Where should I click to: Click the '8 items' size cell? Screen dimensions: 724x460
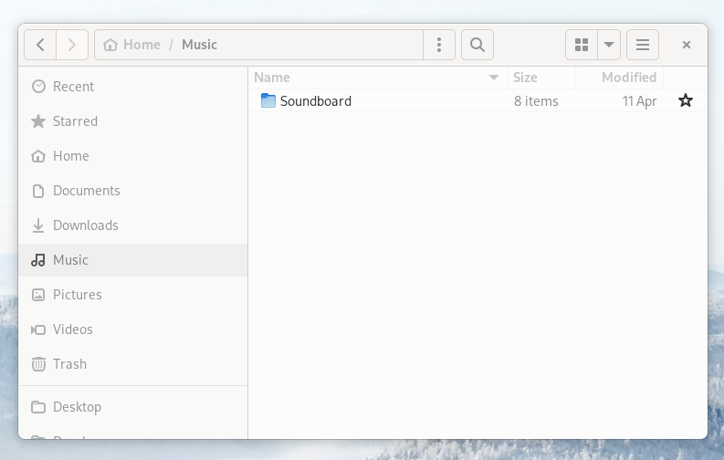pos(536,101)
